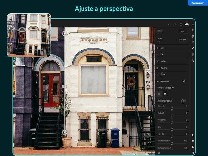
Task: Click the undo arrow icon
Action: pos(175,24)
